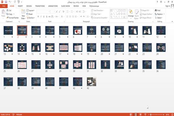Switch to the ANIMATIONS tab
174x116 pixels.
tap(53, 6)
